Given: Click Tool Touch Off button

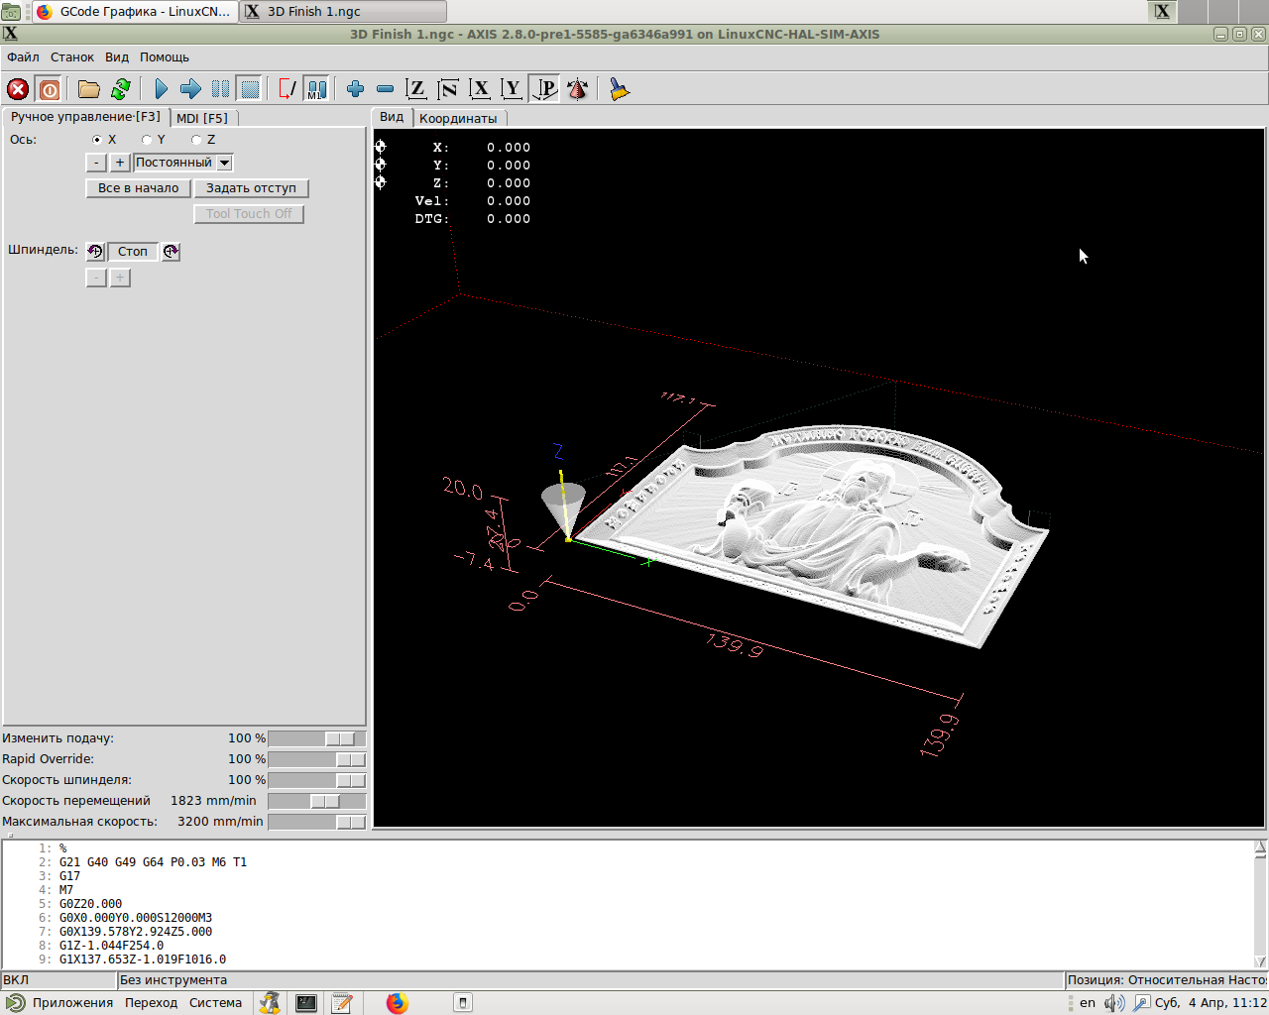Looking at the screenshot, I should pos(249,214).
